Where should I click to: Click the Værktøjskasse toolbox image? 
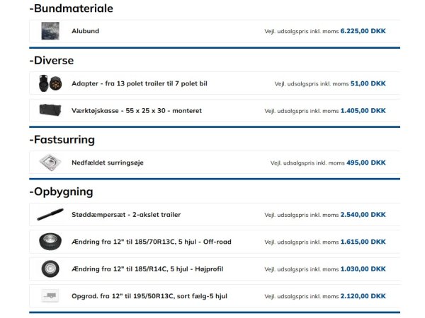click(50, 111)
